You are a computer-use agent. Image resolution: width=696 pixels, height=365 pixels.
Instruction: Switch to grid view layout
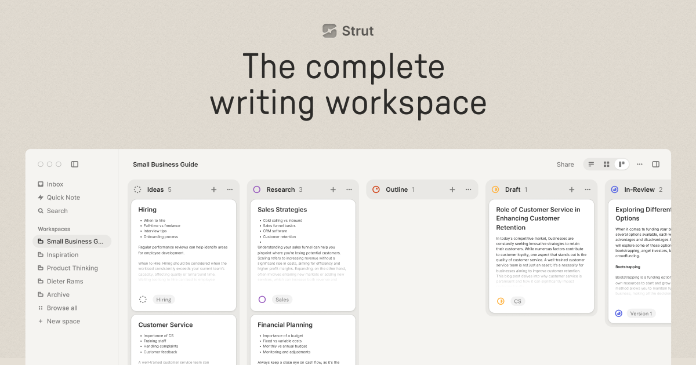[606, 164]
